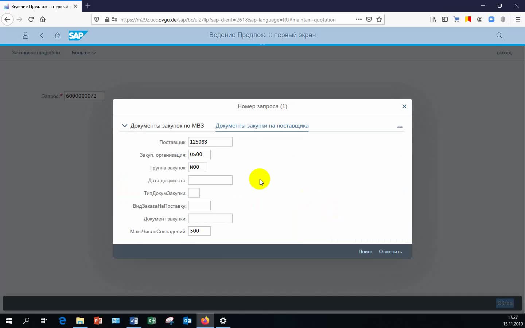Image resolution: width=525 pixels, height=328 pixels.
Task: Save page to Pocket icon
Action: tap(369, 19)
